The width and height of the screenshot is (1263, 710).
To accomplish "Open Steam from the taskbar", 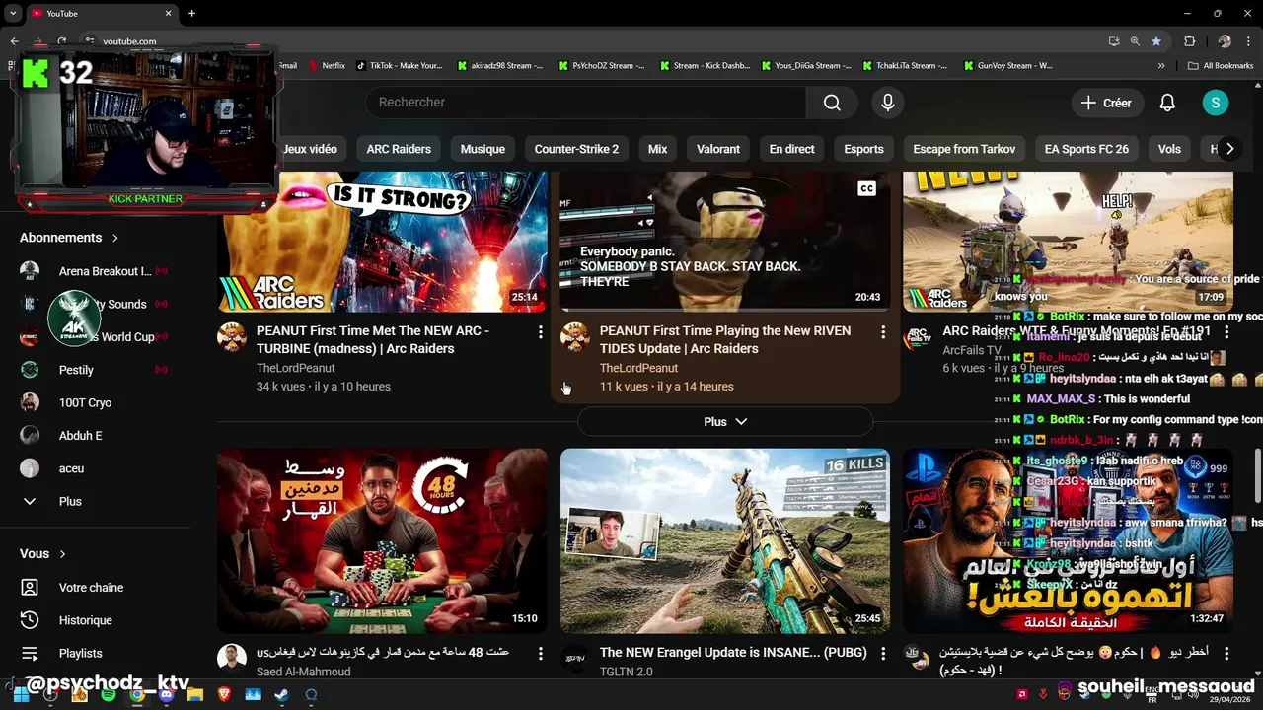I will [281, 695].
